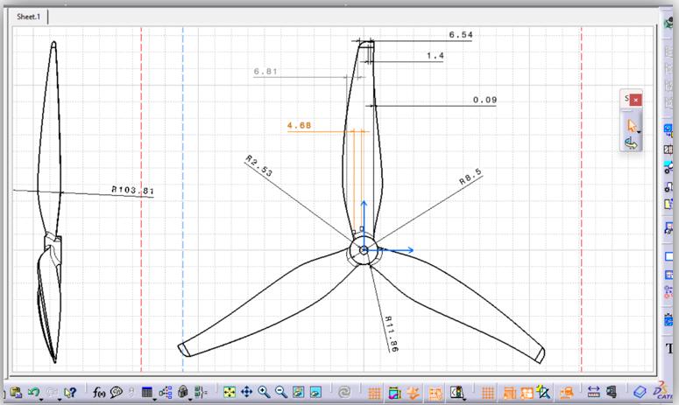Click the orange frame icon after second grid
The image size is (679, 405).
[x=509, y=394]
